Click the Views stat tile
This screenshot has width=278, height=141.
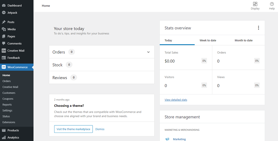[x=238, y=82]
